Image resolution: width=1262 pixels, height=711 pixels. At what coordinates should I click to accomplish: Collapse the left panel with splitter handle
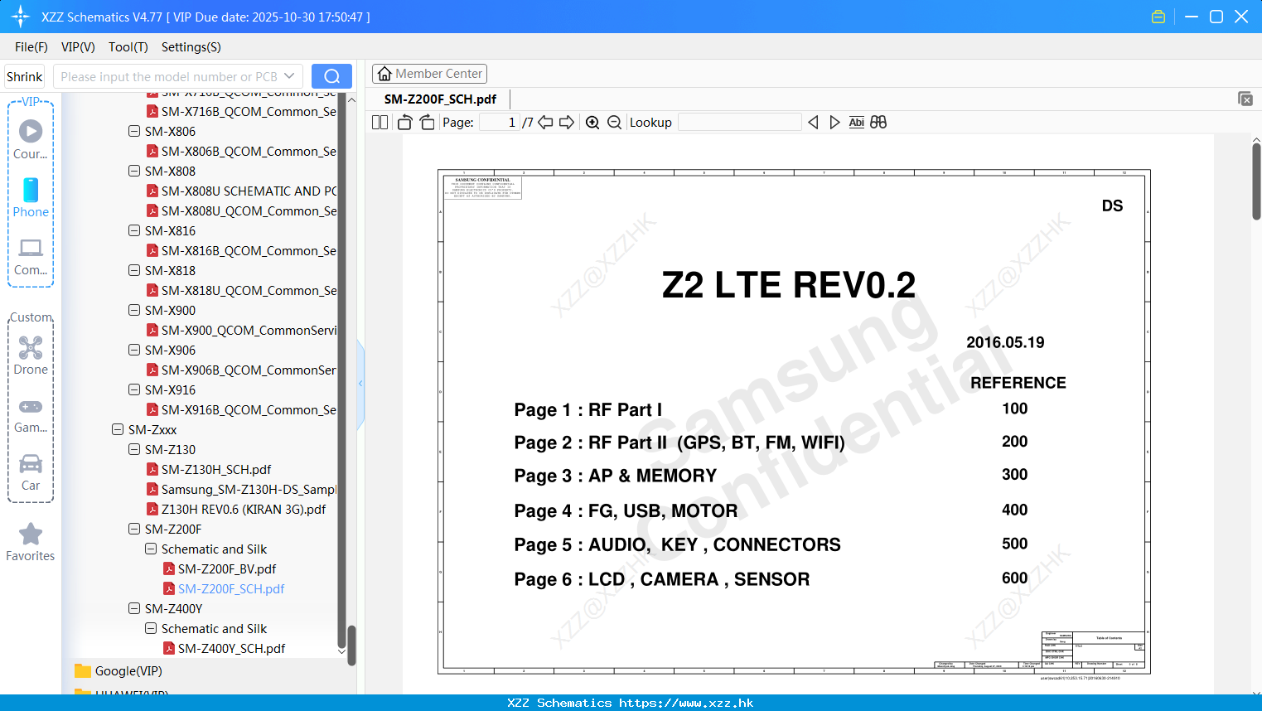360,383
